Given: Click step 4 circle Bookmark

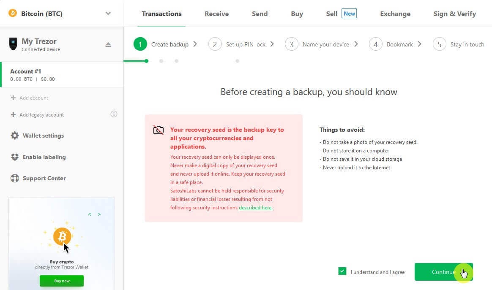Looking at the screenshot, I should tap(376, 44).
